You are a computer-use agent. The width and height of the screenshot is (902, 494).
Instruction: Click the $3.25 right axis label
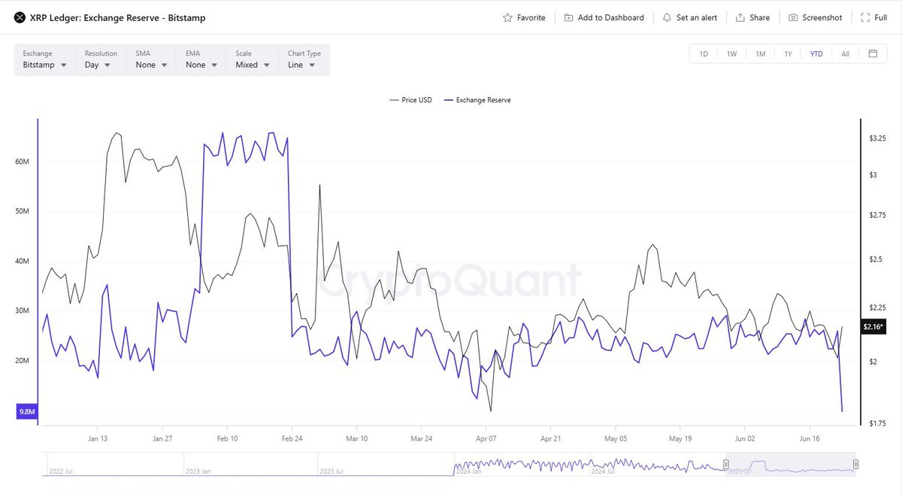(877, 139)
